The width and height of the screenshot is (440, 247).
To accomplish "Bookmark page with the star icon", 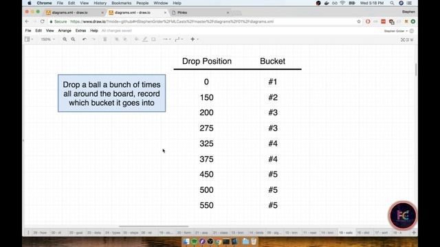I will pos(359,21).
